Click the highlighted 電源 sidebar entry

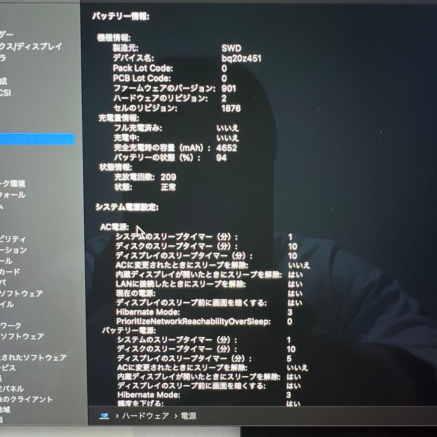(36, 138)
